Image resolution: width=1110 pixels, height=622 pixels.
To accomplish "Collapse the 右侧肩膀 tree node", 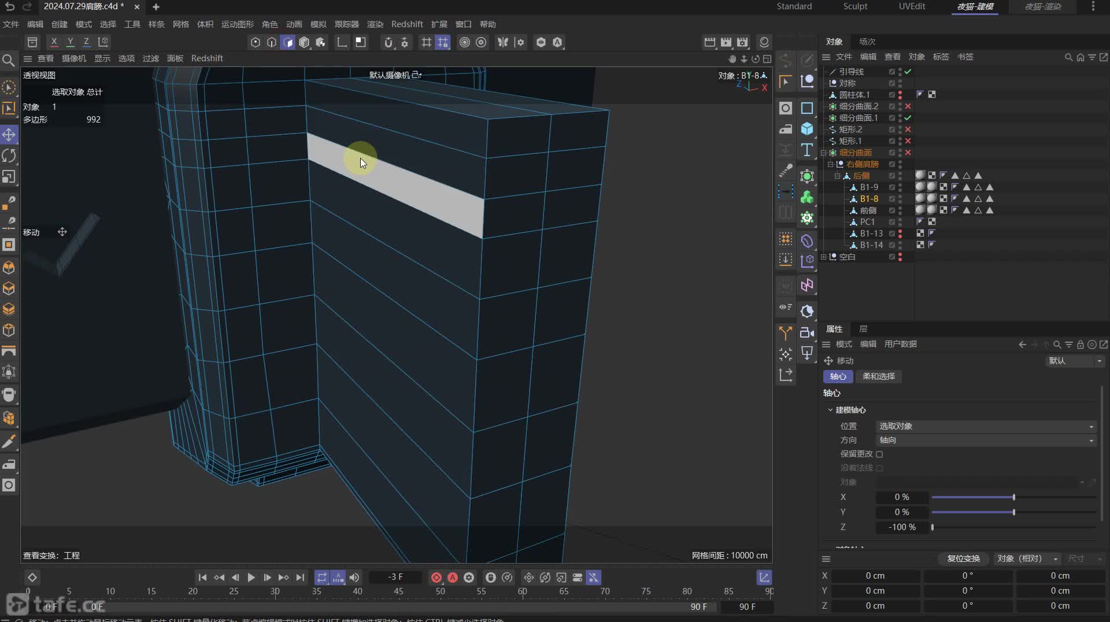I will click(831, 164).
